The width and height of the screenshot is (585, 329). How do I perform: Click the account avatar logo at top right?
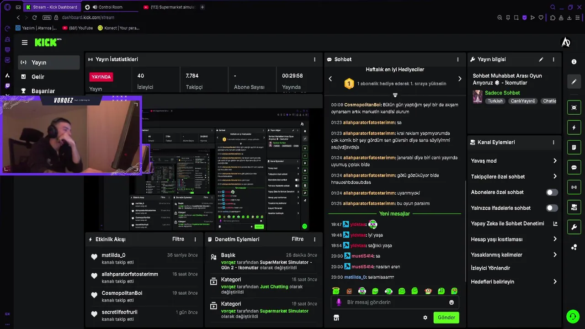pos(566,42)
